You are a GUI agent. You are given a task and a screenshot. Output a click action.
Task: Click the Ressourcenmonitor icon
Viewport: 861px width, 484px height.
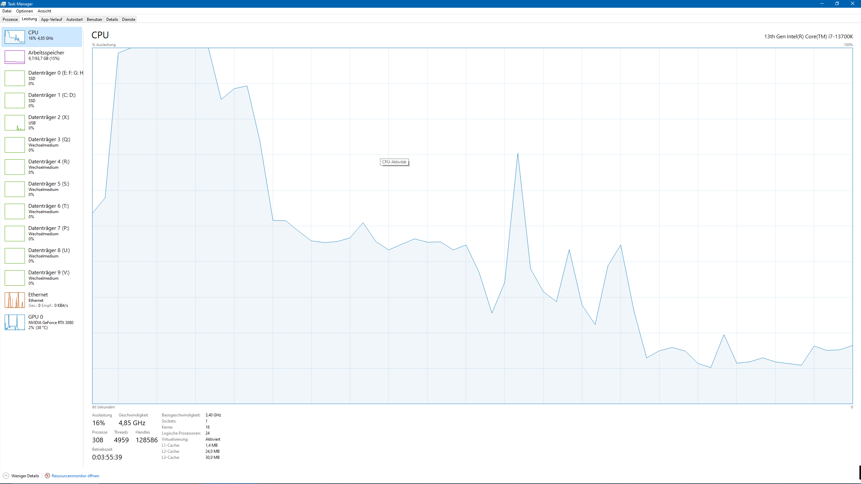coord(47,476)
